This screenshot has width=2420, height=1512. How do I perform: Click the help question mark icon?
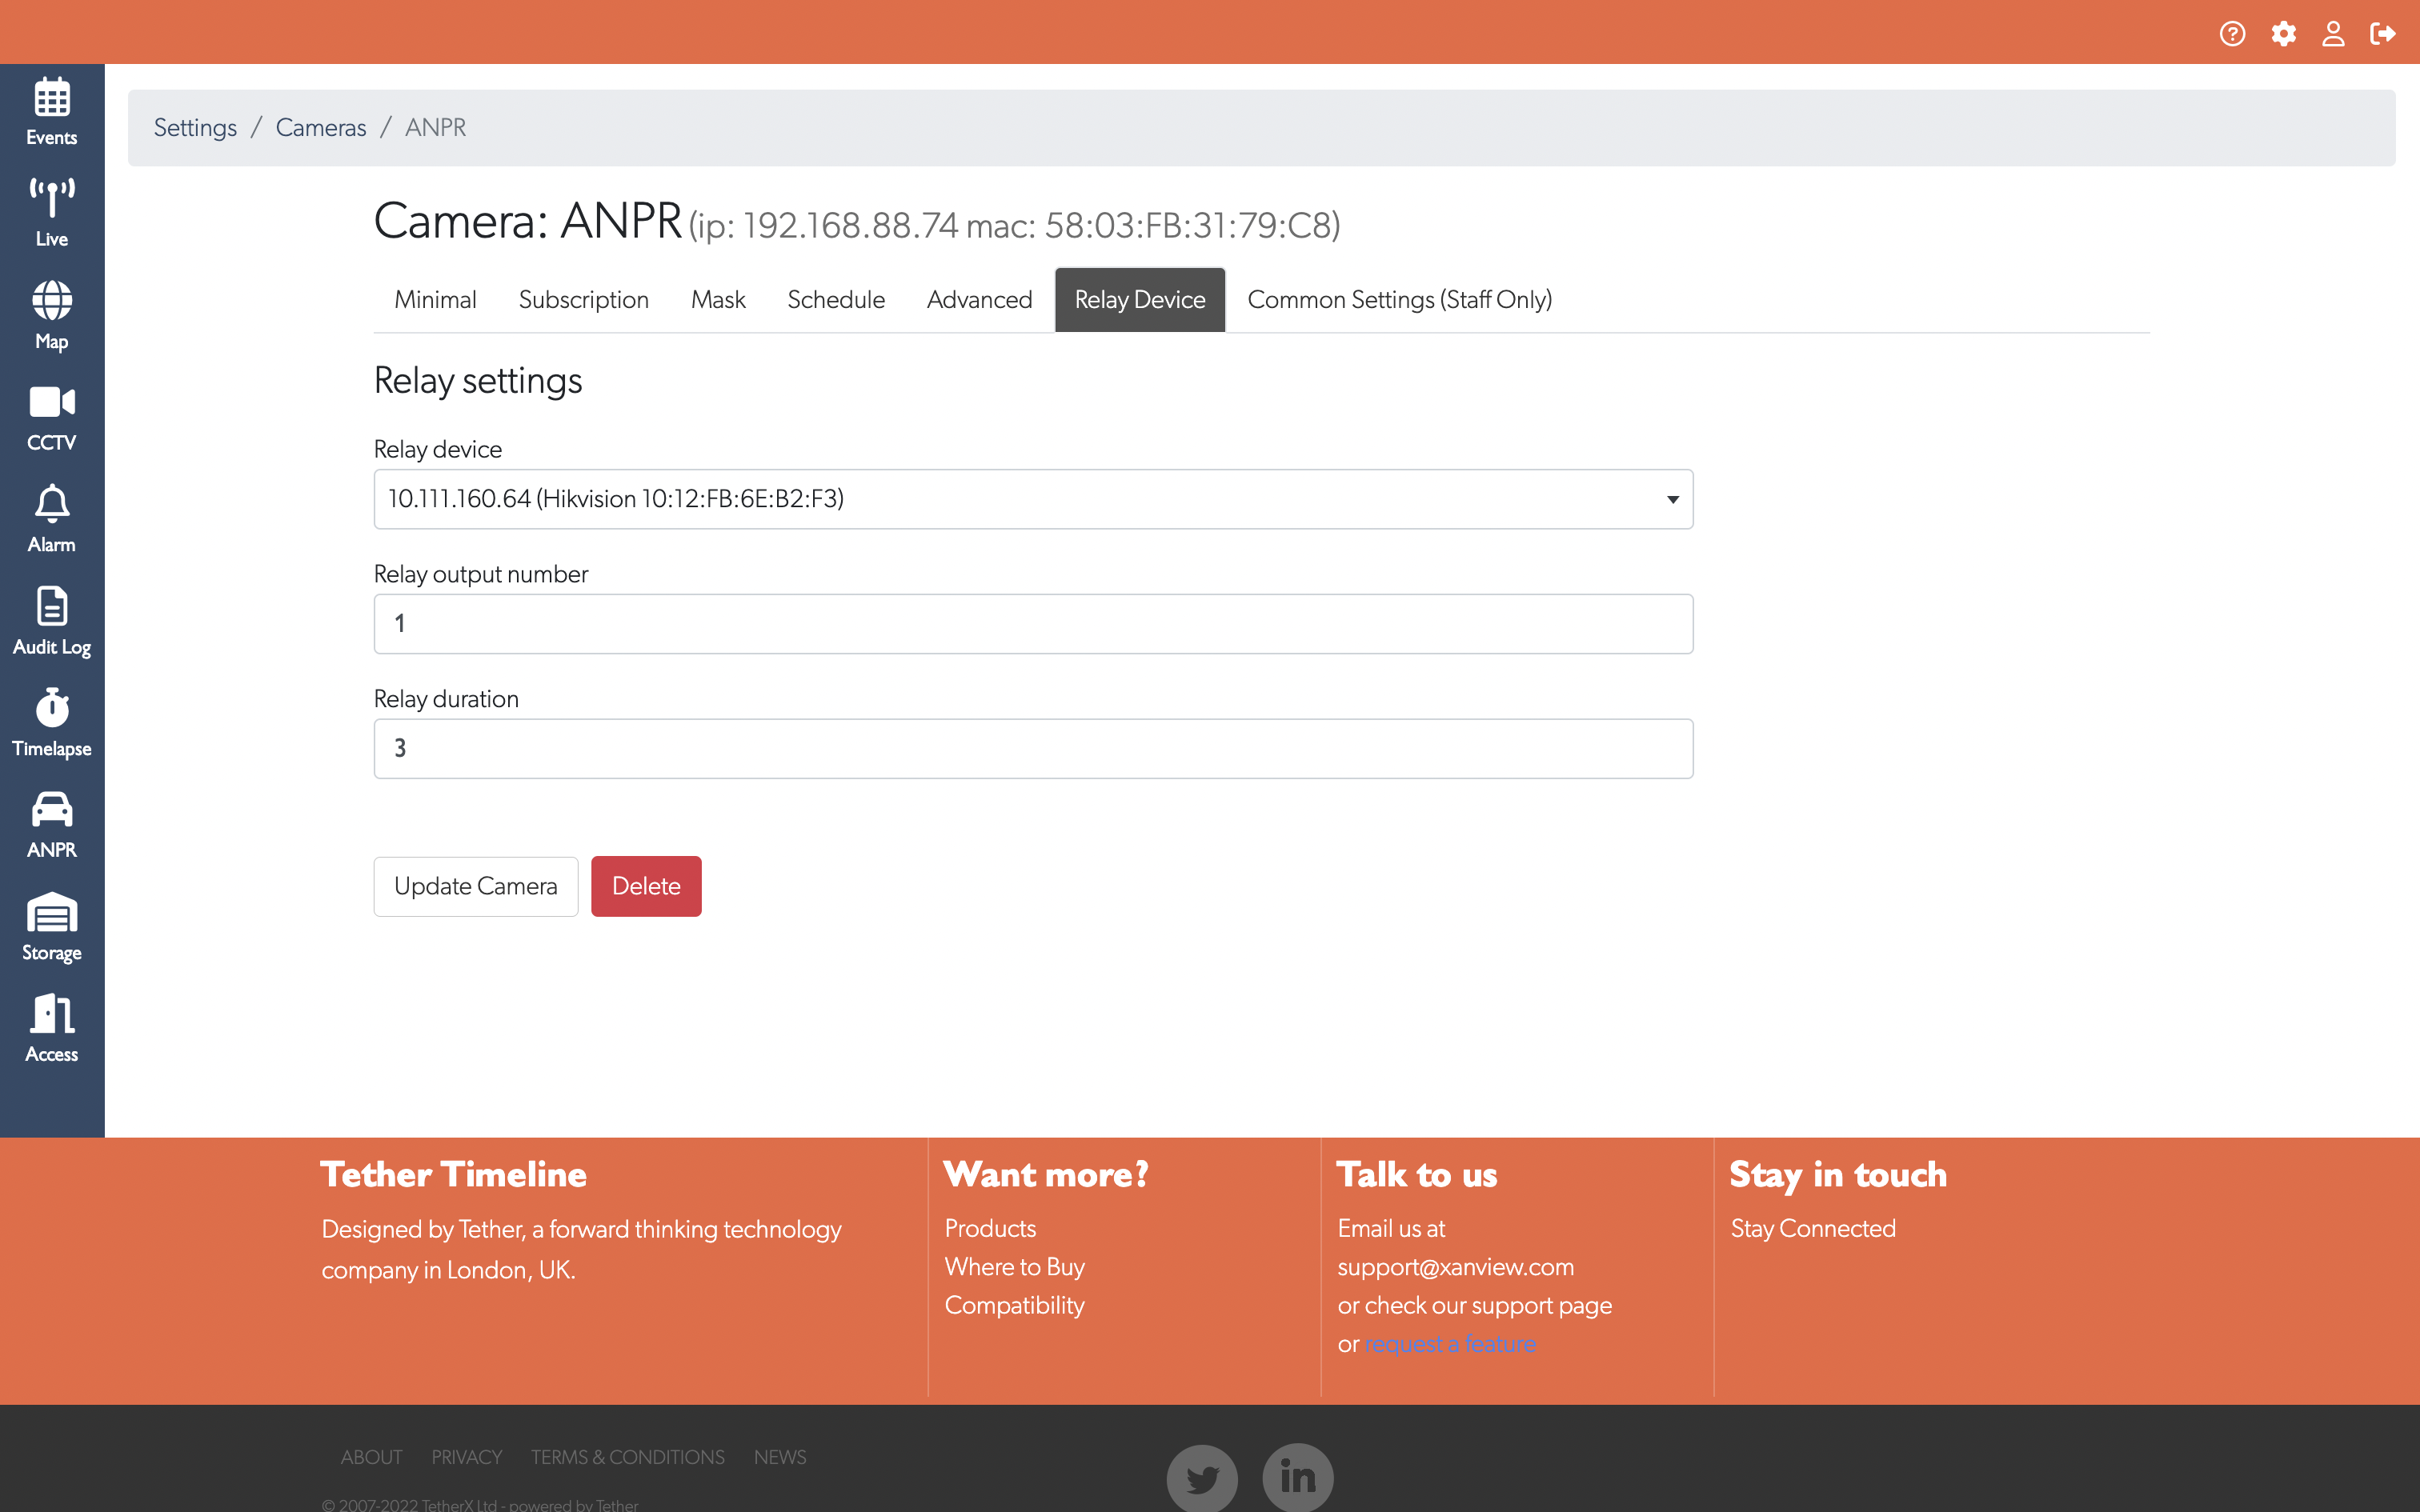2232,34
